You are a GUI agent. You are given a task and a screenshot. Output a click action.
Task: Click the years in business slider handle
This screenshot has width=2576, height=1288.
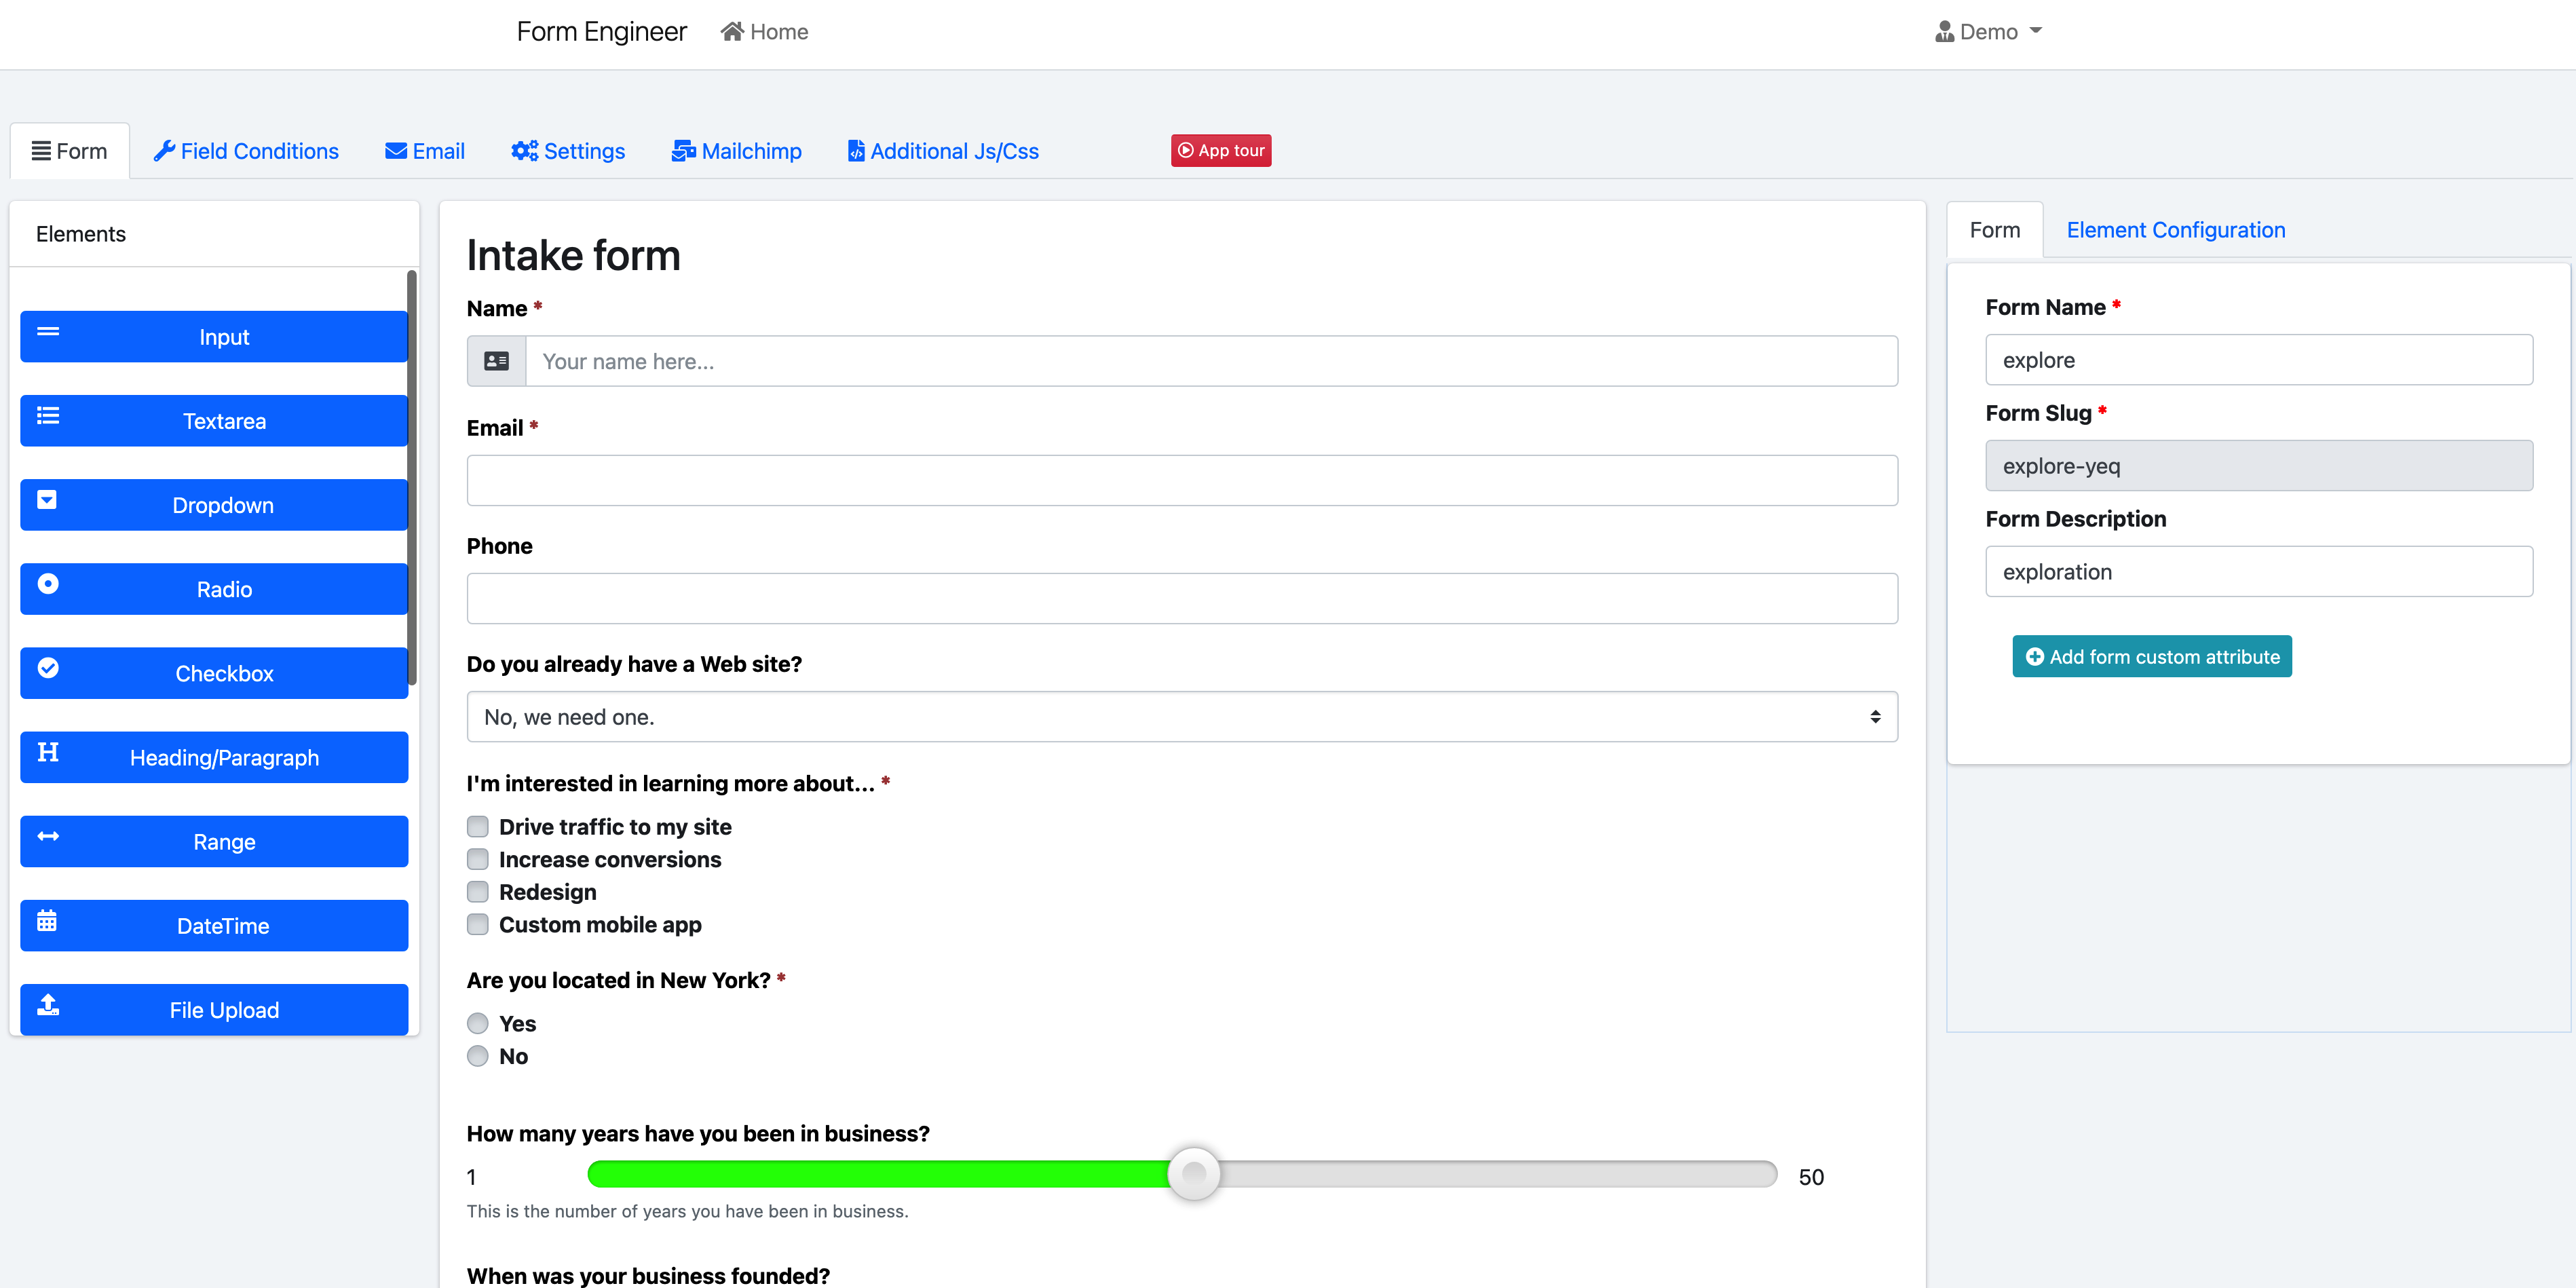click(x=1194, y=1175)
